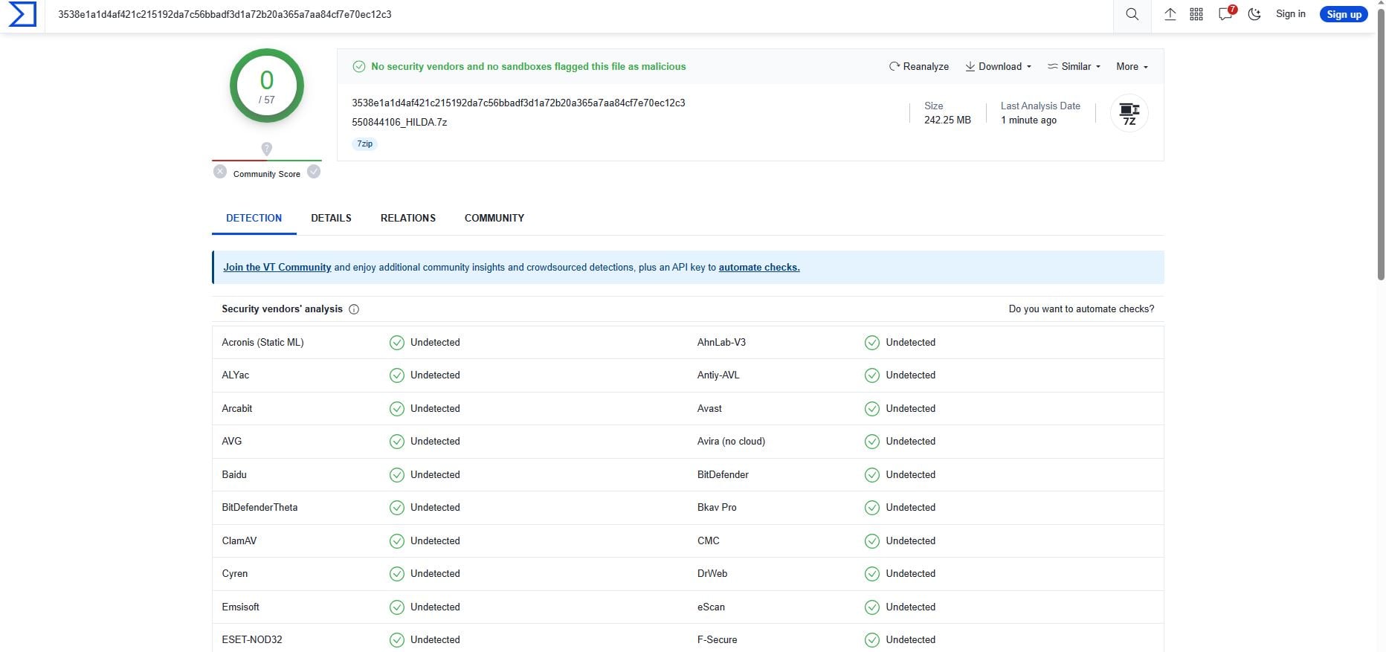Click the AhnLab-V3 undetected check icon
This screenshot has height=652, width=1386.
click(x=872, y=343)
